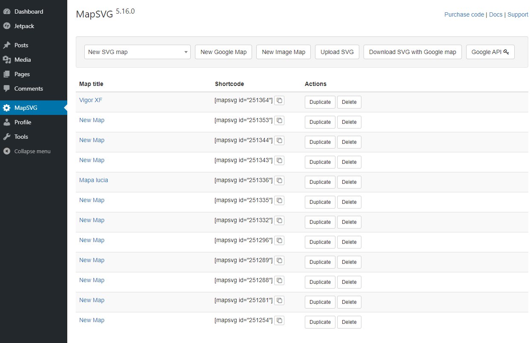Go to Posts menu item
Screen dimensions: 530x343
[34, 45]
